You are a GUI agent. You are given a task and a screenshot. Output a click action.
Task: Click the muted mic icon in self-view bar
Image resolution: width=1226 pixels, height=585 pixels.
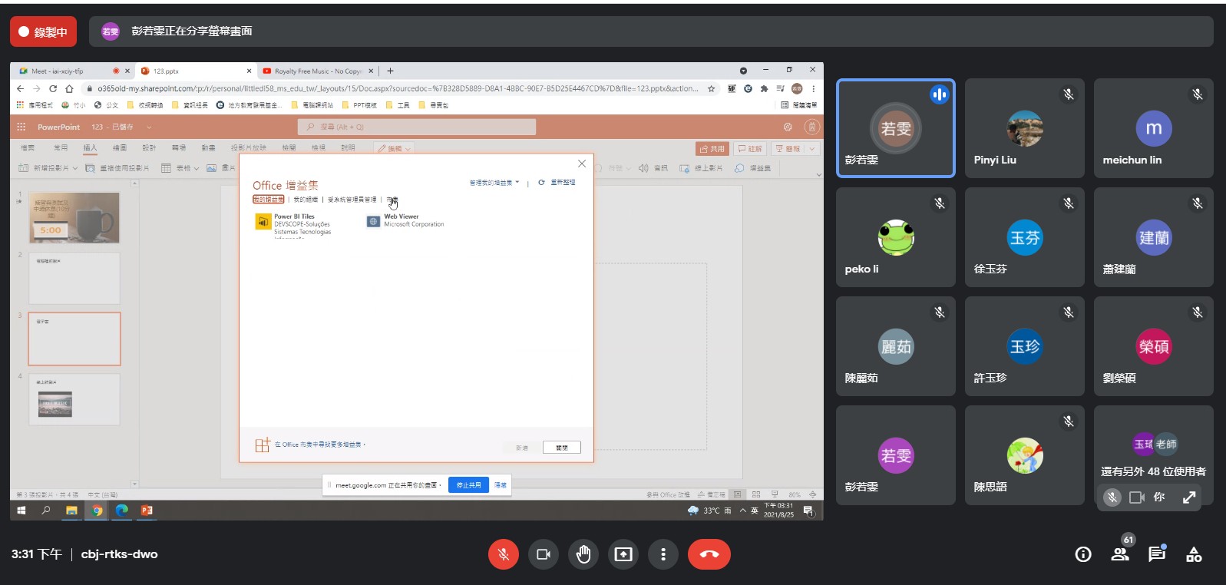pos(1112,497)
